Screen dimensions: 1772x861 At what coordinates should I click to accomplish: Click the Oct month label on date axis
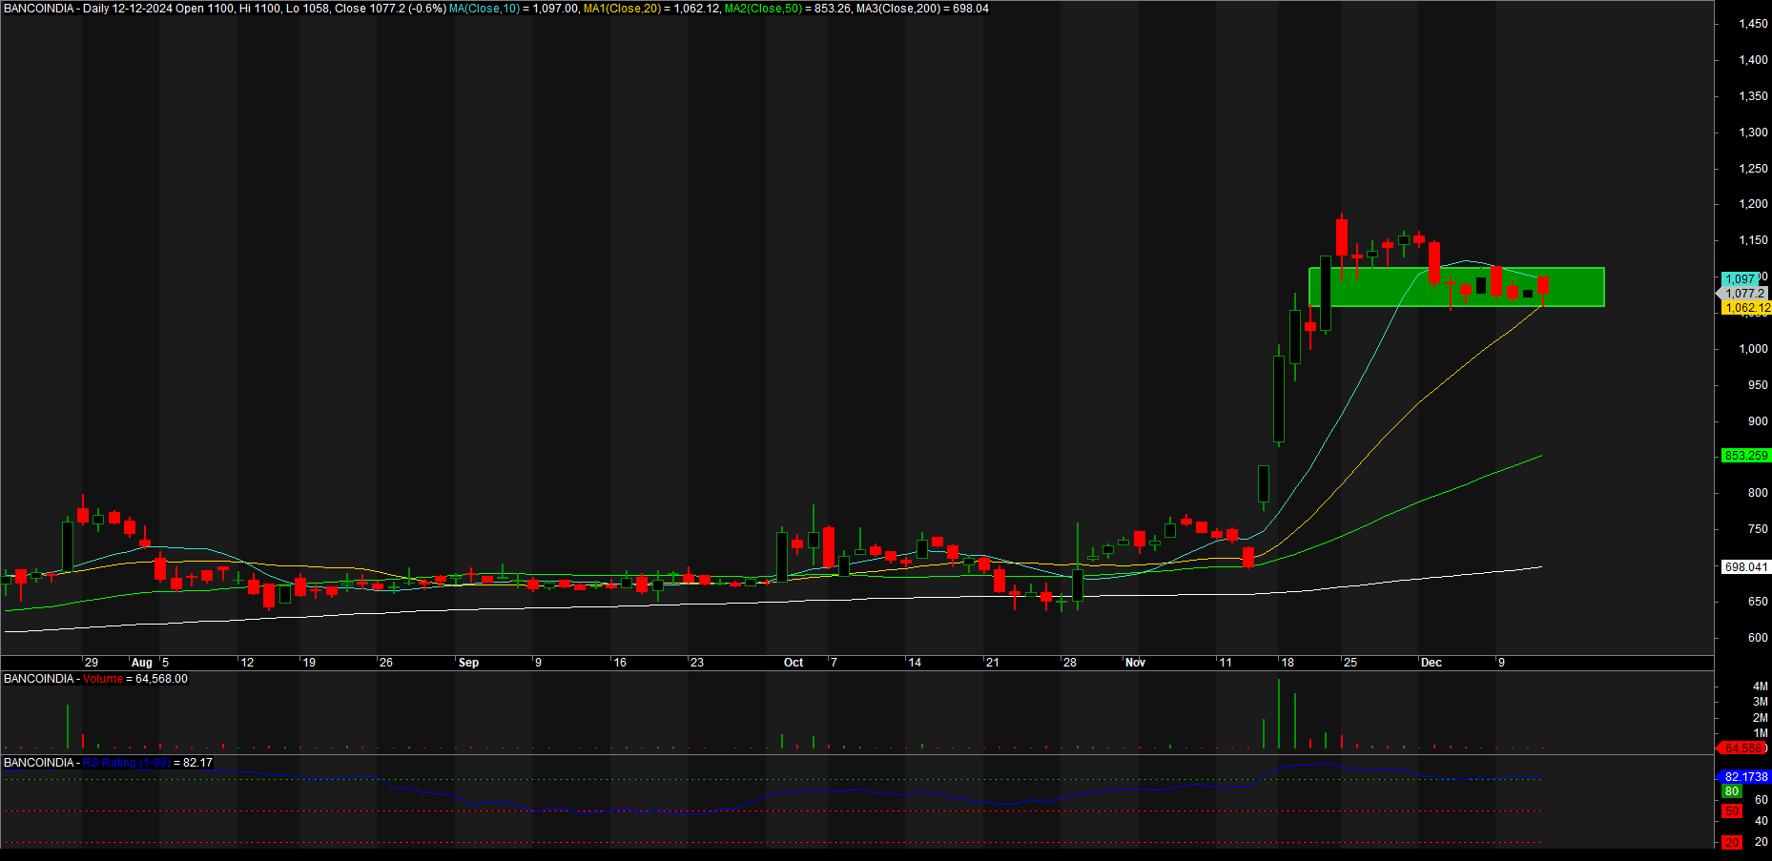(x=793, y=663)
